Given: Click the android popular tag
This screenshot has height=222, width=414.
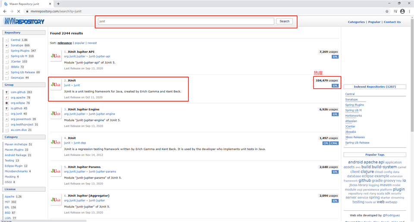Looking at the screenshot, I should pos(355,162).
